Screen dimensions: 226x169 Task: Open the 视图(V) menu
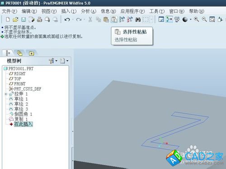pos(49,11)
